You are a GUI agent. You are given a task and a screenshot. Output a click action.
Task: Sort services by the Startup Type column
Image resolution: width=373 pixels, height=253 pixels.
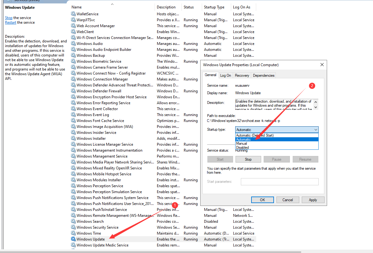pyautogui.click(x=214, y=7)
